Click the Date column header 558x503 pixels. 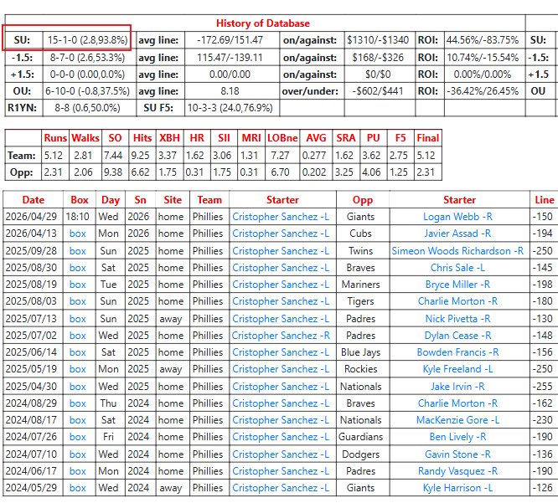pyautogui.click(x=34, y=200)
